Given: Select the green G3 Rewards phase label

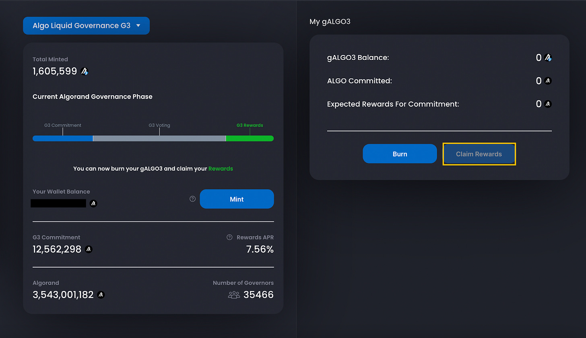Looking at the screenshot, I should (250, 125).
